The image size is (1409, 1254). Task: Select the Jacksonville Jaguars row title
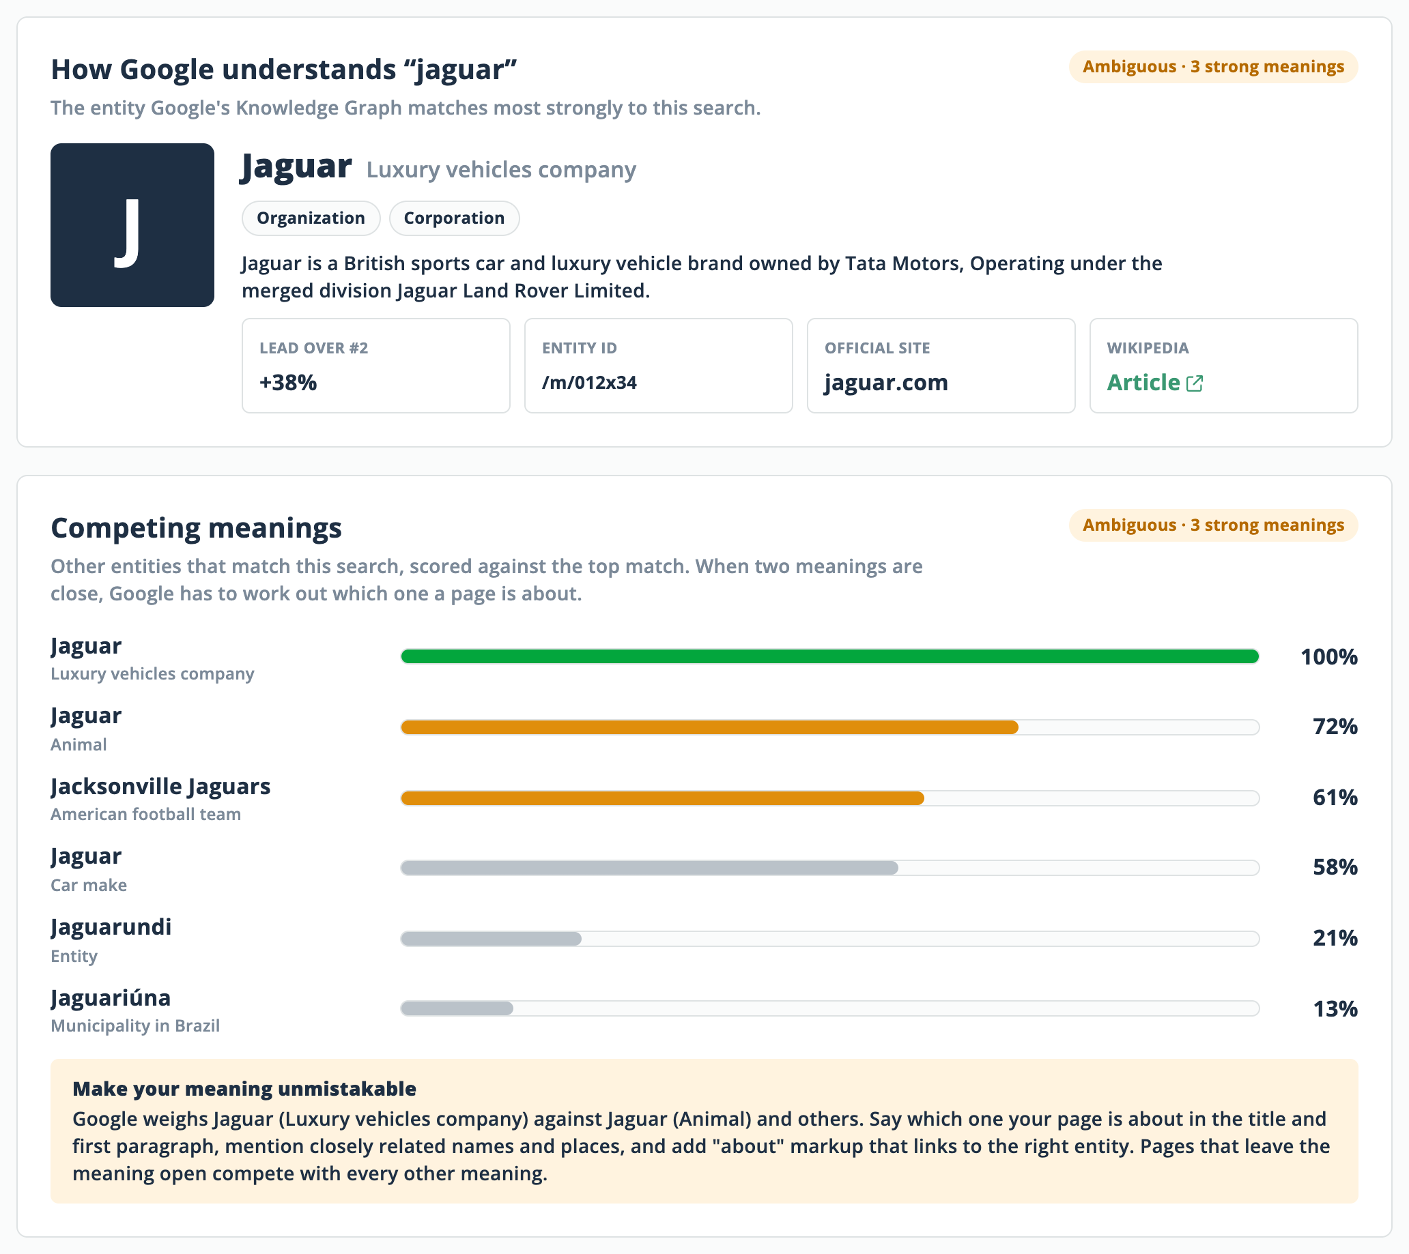pos(160,787)
